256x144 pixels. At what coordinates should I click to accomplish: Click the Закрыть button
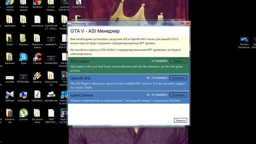click(180, 120)
